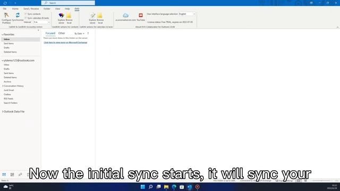340x191 pixels.
Task: Open the Help ribbon tab
Action: [x=67, y=8]
